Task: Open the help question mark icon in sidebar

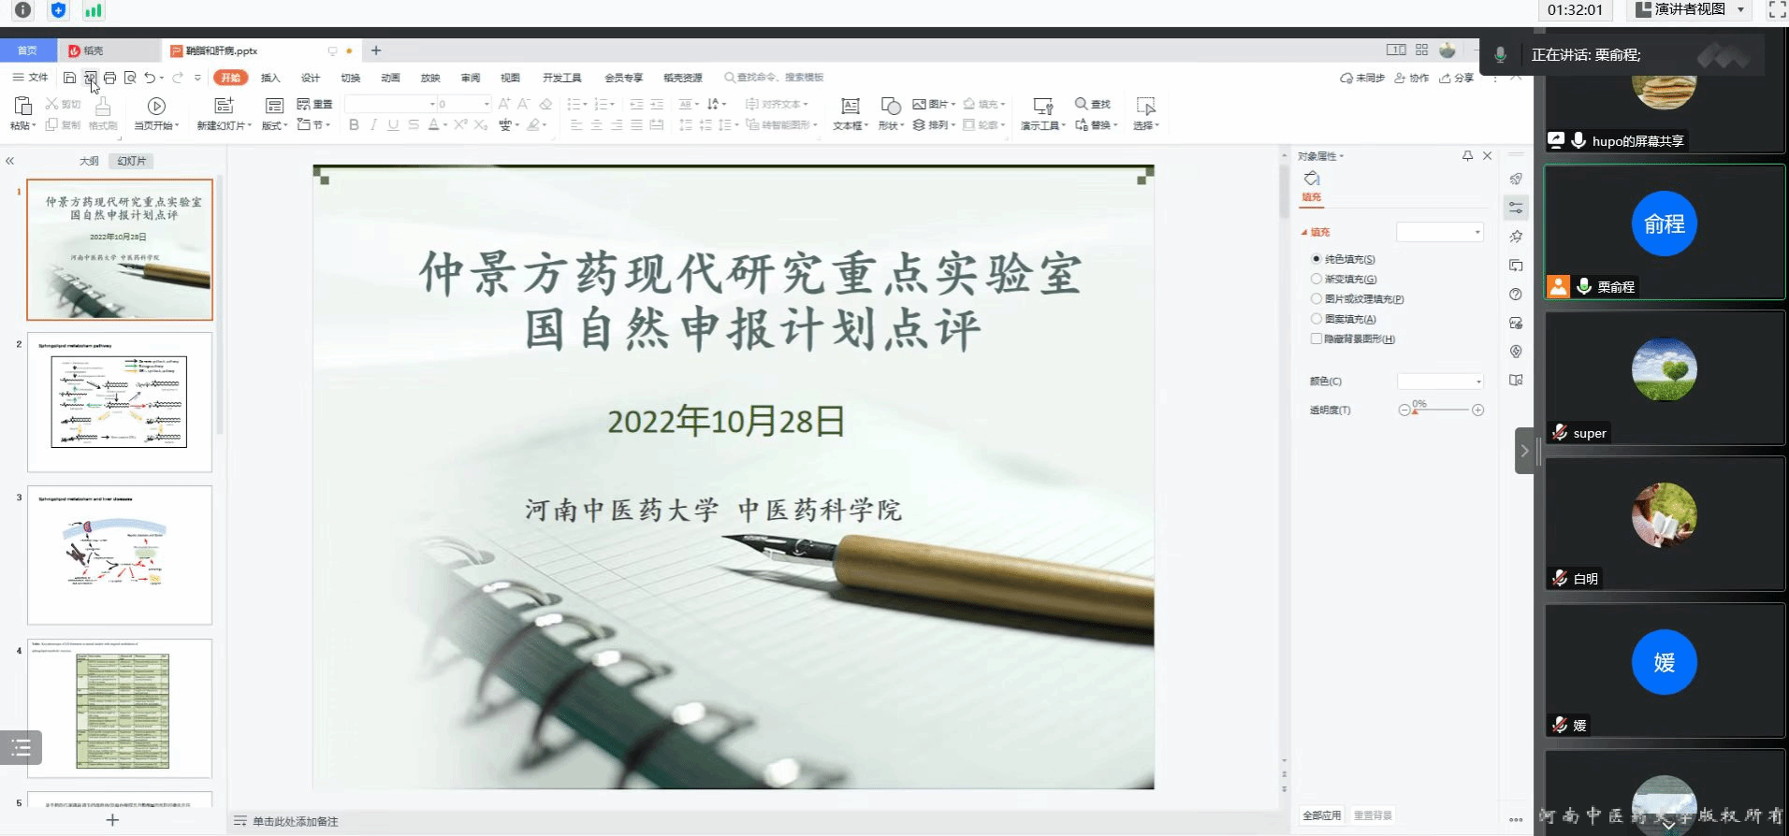Action: (x=1516, y=295)
